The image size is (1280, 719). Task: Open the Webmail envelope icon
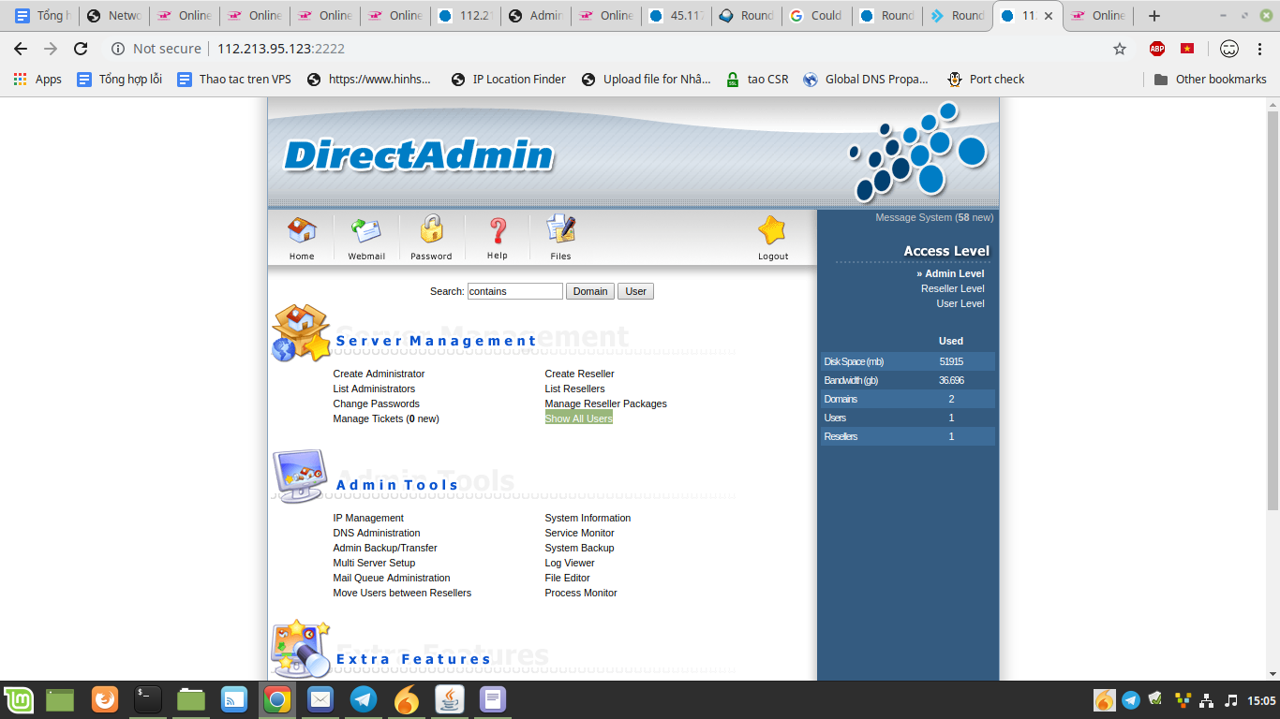[x=366, y=231]
